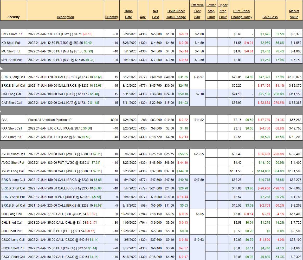Sort by Market Value column header
This screenshot has width=303, height=260.
tap(294, 14)
